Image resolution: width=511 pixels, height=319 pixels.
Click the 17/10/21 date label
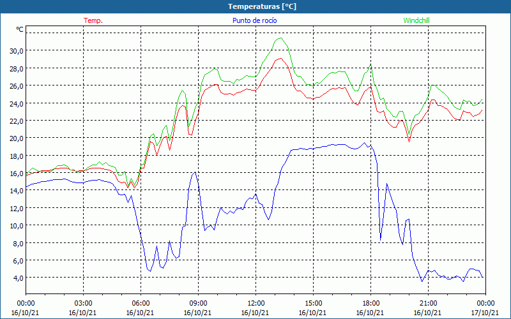pos(485,313)
